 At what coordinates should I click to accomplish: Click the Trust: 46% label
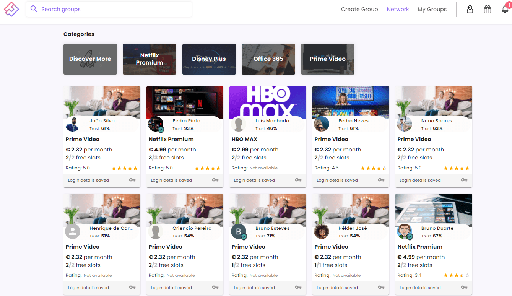(266, 128)
